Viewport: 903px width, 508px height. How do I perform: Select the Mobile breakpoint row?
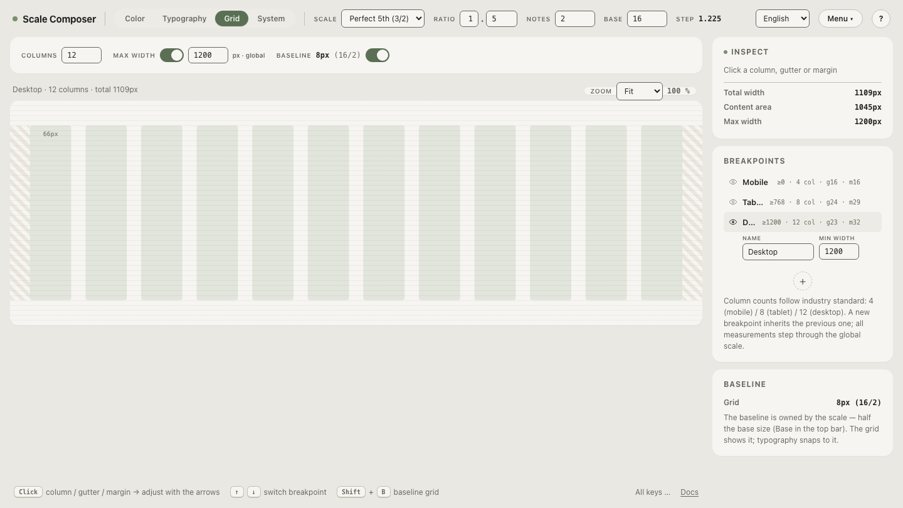point(803,183)
